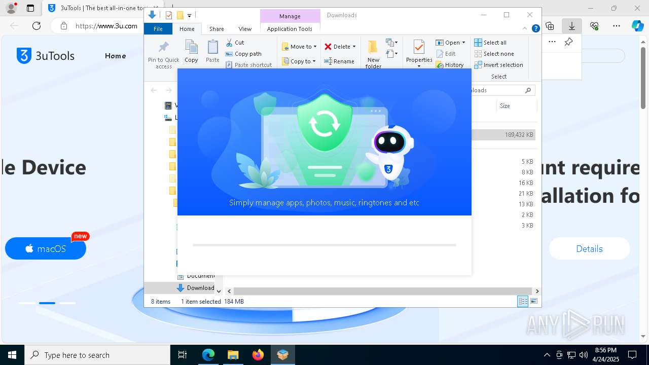The height and width of the screenshot is (365, 649).
Task: Click the macOS download button
Action: point(46,249)
